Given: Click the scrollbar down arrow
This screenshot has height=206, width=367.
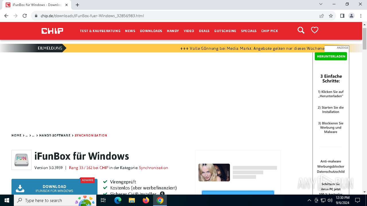Looking at the screenshot, I should tap(364, 192).
